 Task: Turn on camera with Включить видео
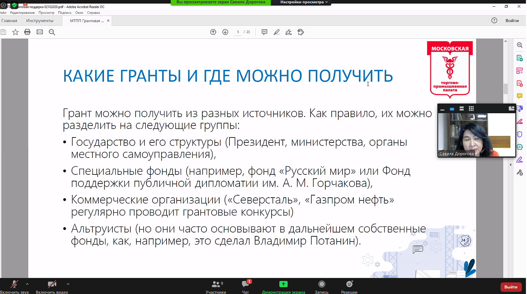tap(52, 286)
